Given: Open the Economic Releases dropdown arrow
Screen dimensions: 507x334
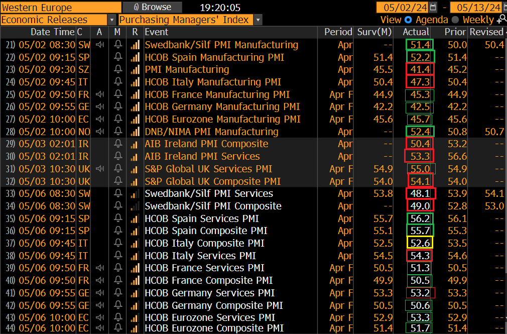Looking at the screenshot, I should (x=112, y=20).
